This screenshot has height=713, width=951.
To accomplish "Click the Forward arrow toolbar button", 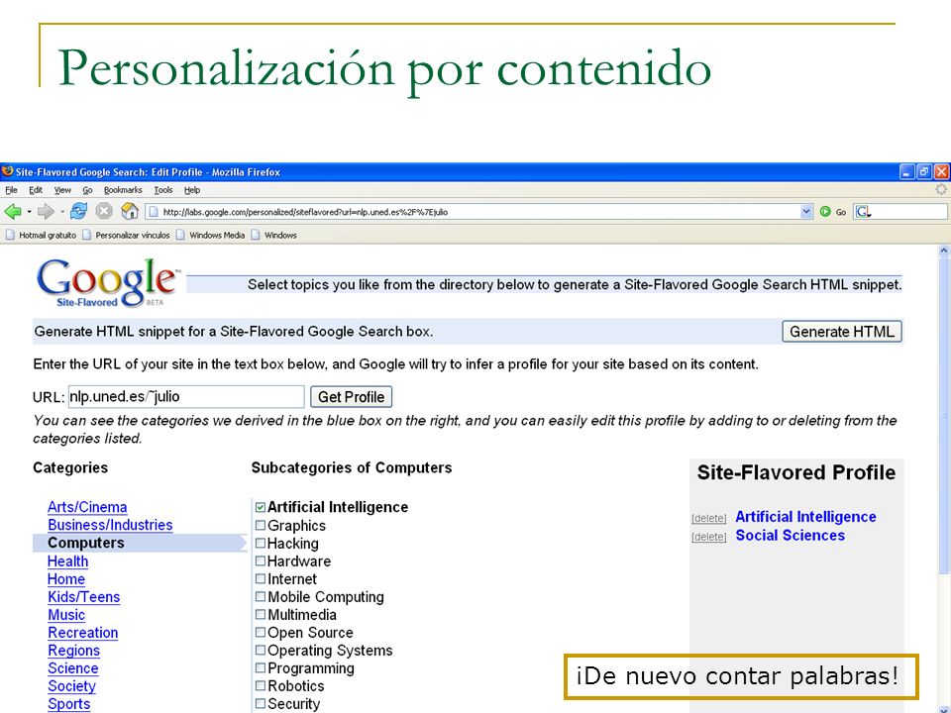I will point(46,212).
